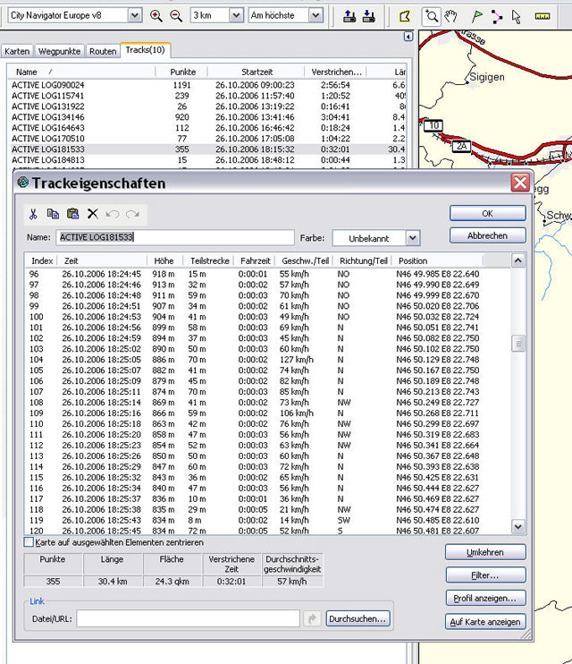Click the Position column header
572x664 pixels.
point(437,261)
